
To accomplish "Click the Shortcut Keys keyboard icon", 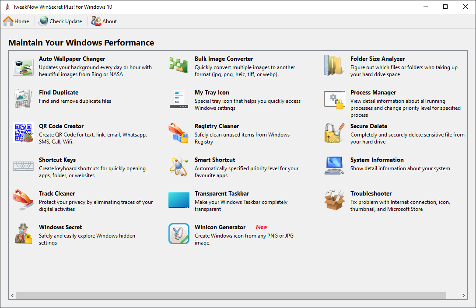I will [23, 166].
